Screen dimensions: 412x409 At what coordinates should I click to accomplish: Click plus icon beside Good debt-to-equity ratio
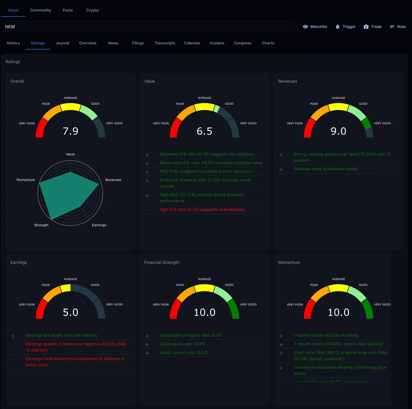pyautogui.click(x=147, y=336)
